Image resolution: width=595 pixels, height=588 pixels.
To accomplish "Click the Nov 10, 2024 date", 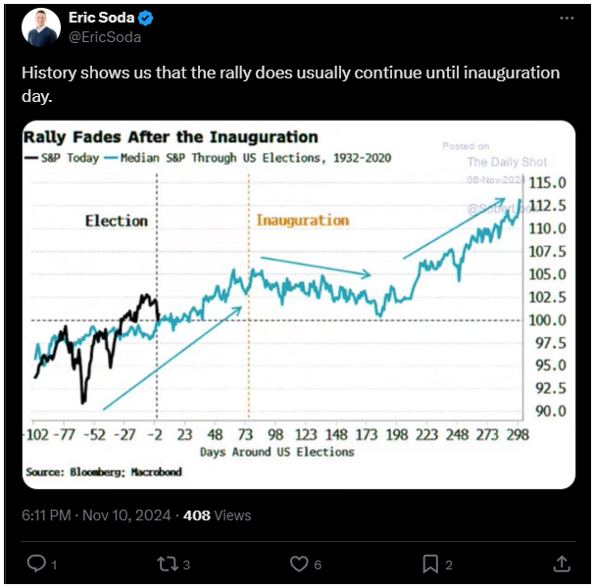I will pyautogui.click(x=126, y=515).
